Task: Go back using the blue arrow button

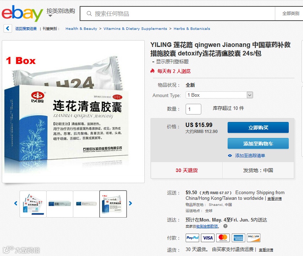Action: (8, 28)
